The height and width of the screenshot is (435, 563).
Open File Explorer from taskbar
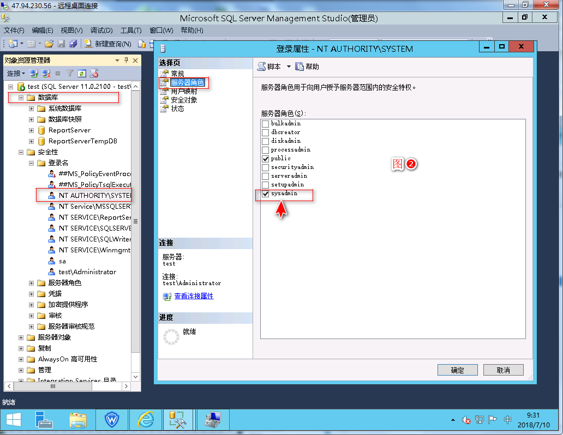point(78,419)
